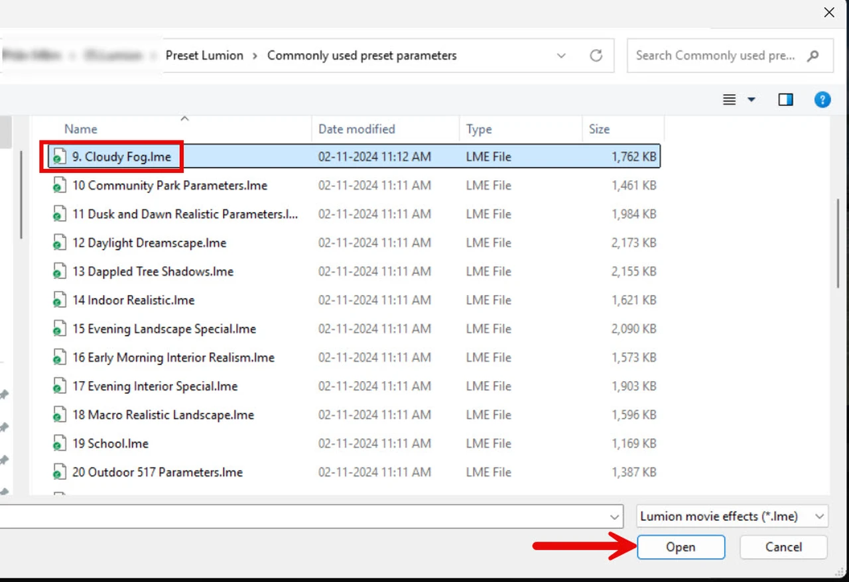
Task: Click the file icon of 16 Early Morning Interior Realism.lme
Action: coord(59,357)
